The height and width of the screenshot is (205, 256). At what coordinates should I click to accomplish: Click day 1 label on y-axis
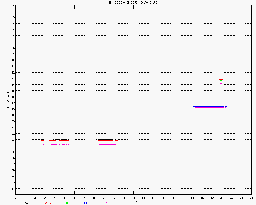pyautogui.click(x=13, y=5)
